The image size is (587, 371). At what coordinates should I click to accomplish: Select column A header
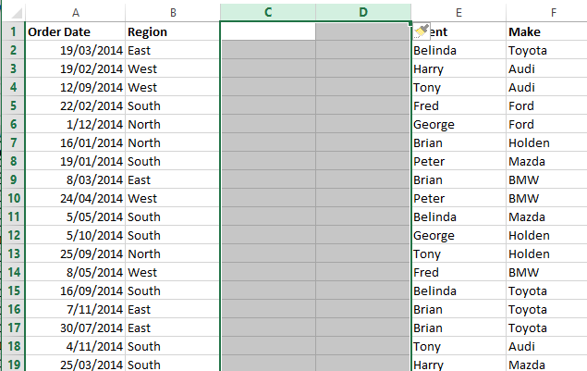coord(75,13)
